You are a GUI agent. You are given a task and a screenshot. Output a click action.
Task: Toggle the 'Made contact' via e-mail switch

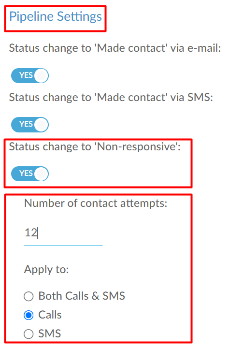30,75
